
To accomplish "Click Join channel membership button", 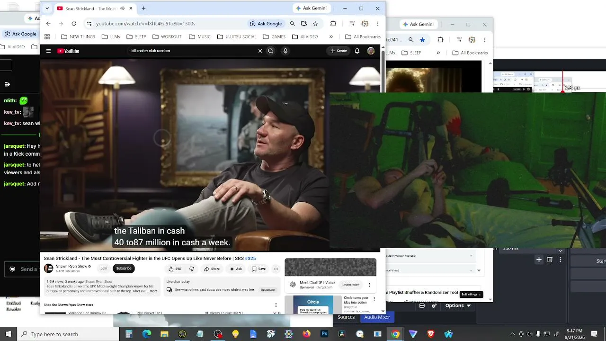I will pyautogui.click(x=103, y=269).
